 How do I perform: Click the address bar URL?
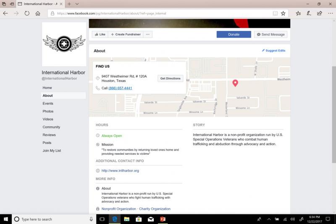(111, 13)
